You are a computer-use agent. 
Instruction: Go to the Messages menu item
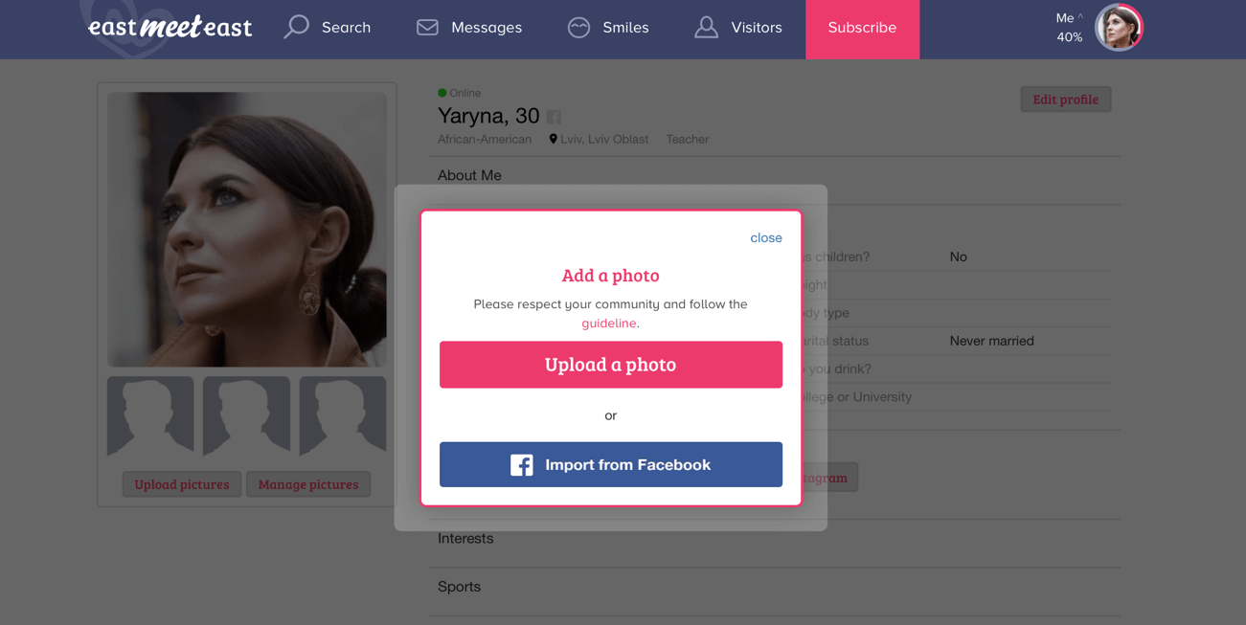point(469,28)
